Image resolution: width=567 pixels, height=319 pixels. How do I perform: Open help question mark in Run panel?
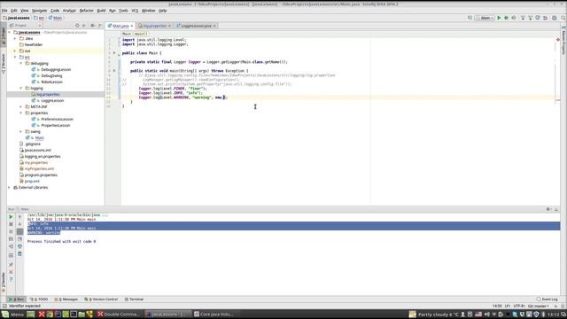[x=11, y=280]
